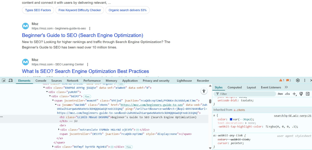Viewport: 312px width, 150px height.
Task: Close the DevTools panel
Action: click(x=311, y=80)
